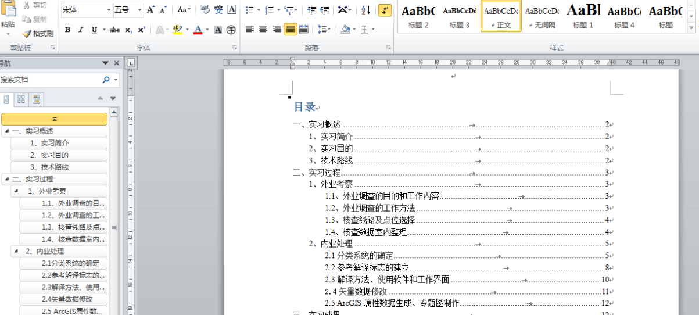Click the 搜索文档 search box

(49, 80)
